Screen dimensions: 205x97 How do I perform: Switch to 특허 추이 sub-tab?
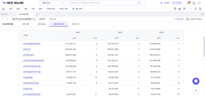pyautogui.click(x=76, y=24)
